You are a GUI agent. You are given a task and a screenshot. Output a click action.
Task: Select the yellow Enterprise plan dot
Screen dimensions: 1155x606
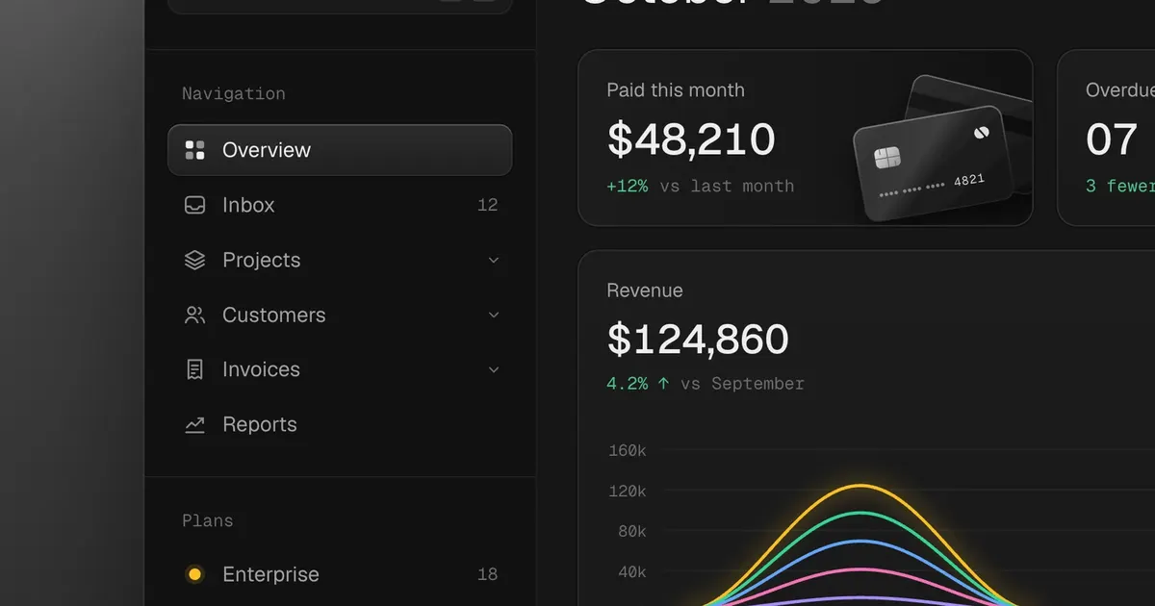tap(194, 574)
